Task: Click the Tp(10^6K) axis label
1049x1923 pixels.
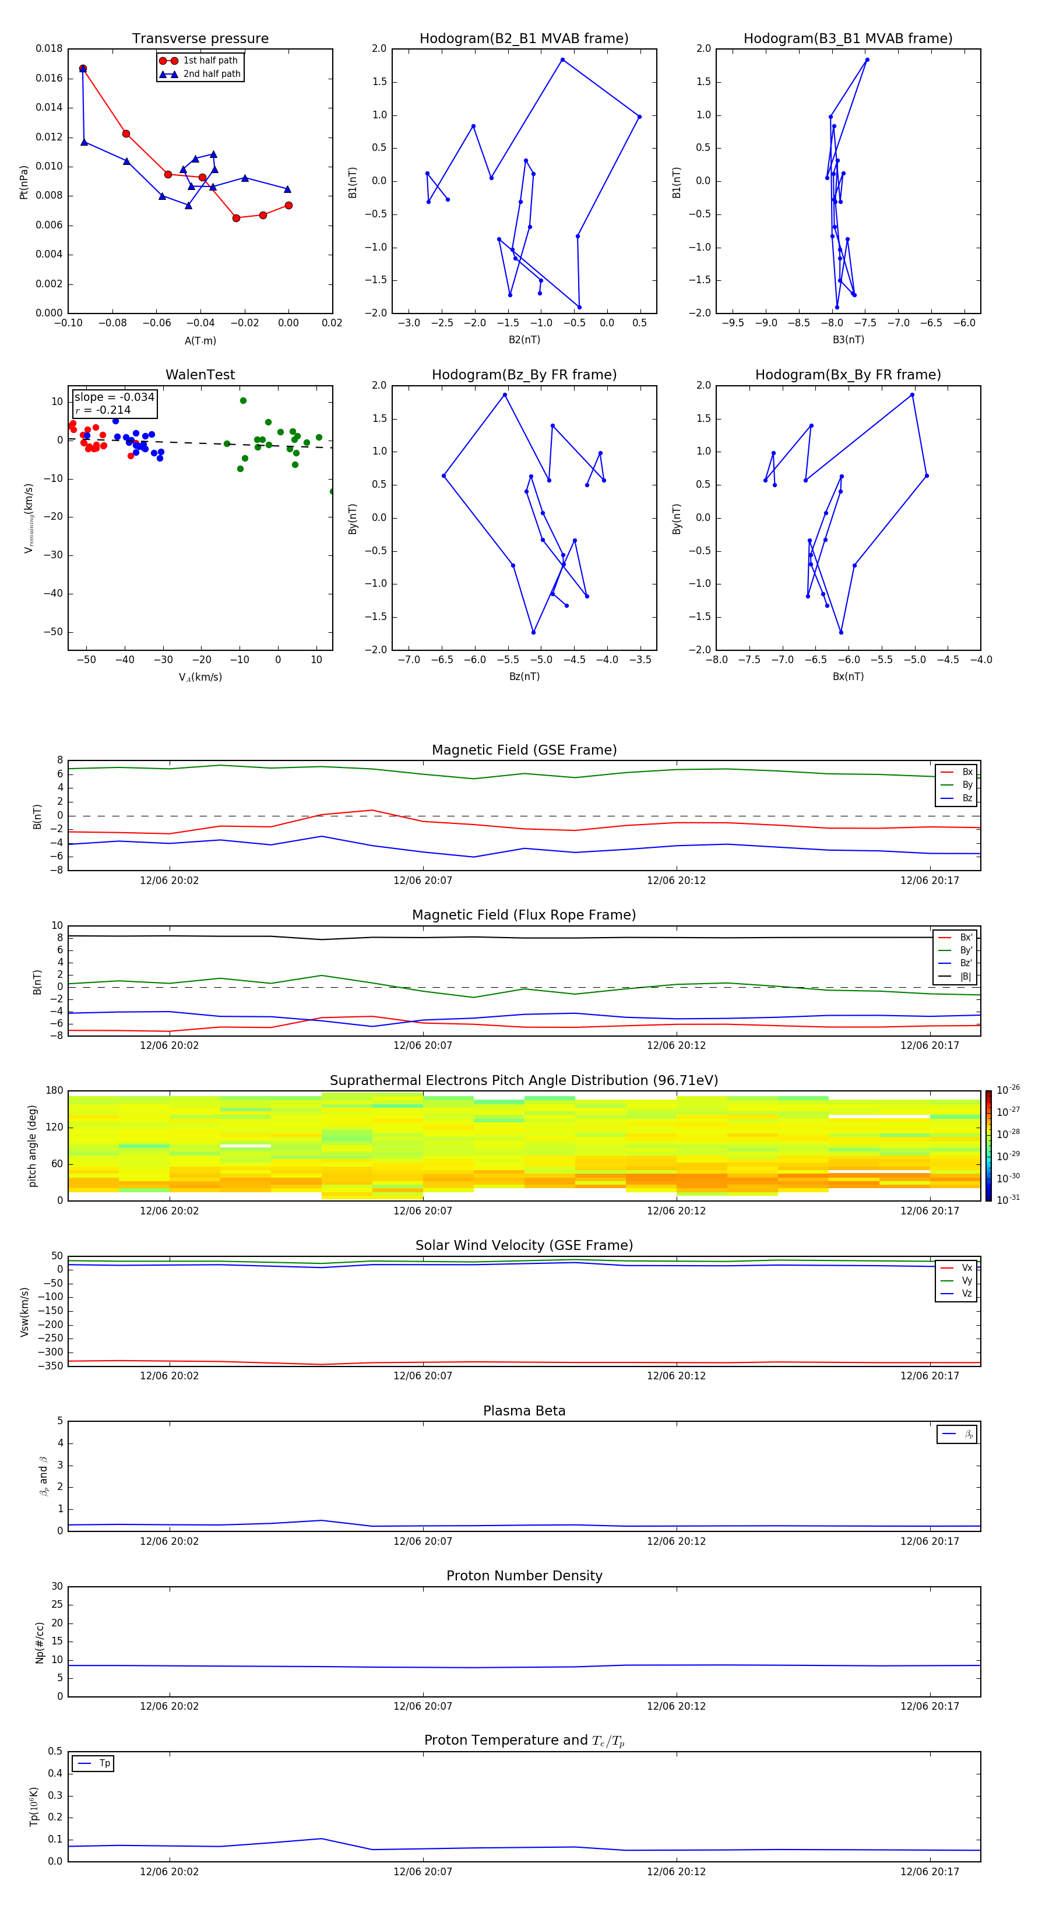Action: tap(34, 1807)
